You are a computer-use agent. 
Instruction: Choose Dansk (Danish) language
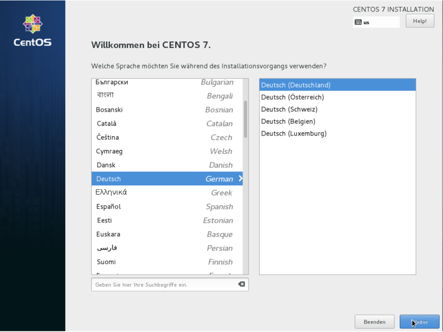point(167,165)
